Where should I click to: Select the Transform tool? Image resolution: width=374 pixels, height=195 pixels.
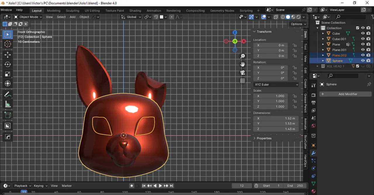click(x=8, y=84)
